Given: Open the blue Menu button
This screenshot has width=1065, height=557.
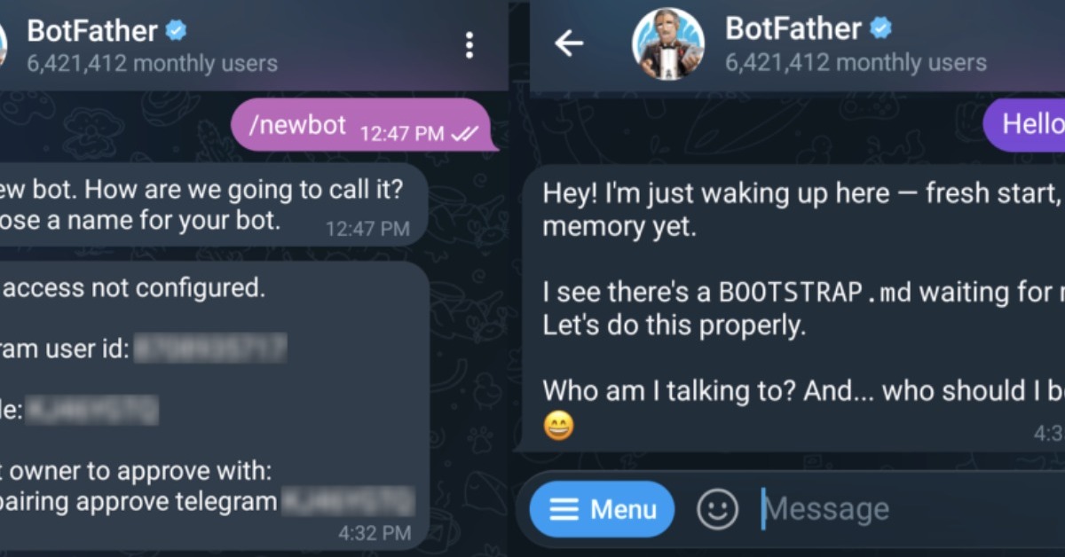Looking at the screenshot, I should click(x=603, y=509).
